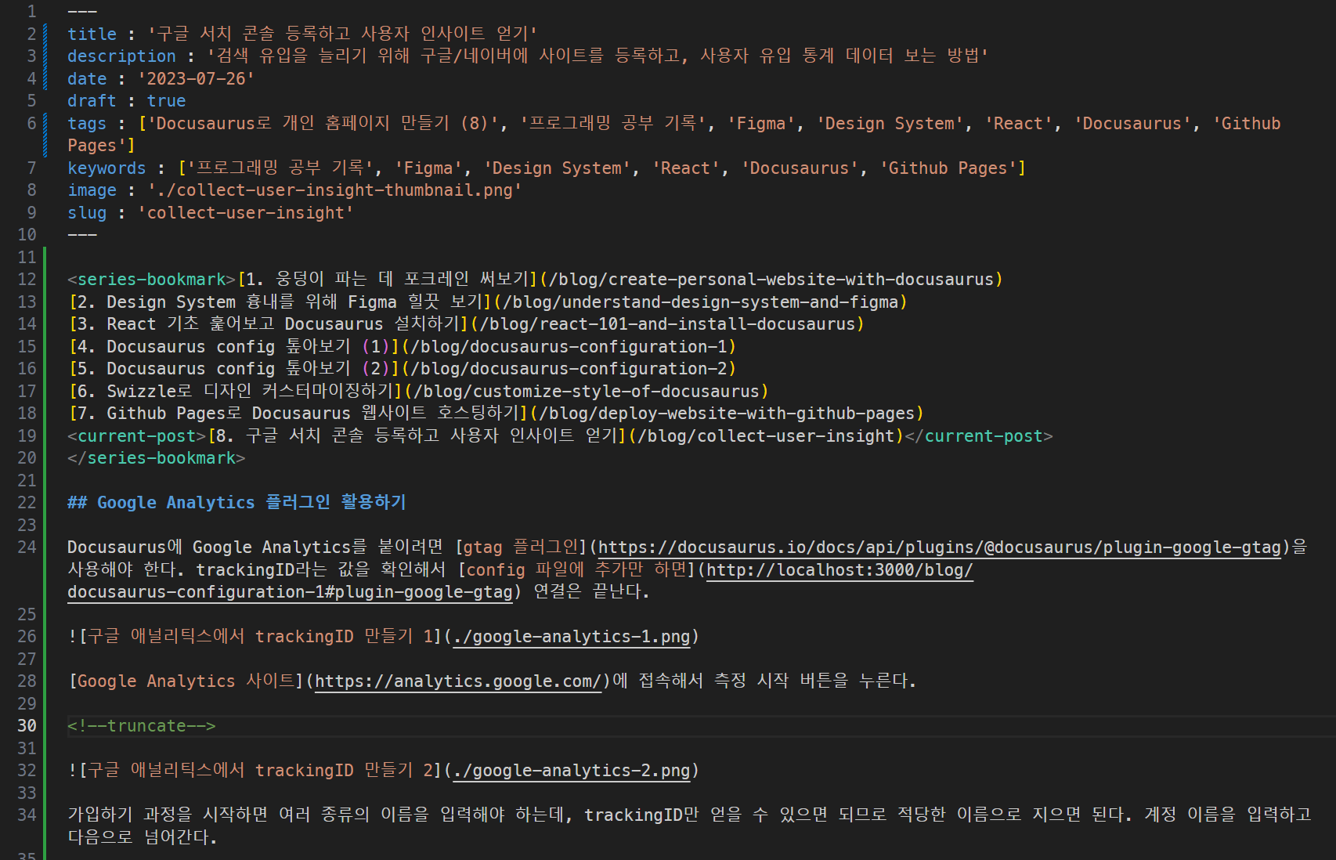Click the image path collect-user-insight-thumbnail.png
1336x860 pixels.
(334, 190)
